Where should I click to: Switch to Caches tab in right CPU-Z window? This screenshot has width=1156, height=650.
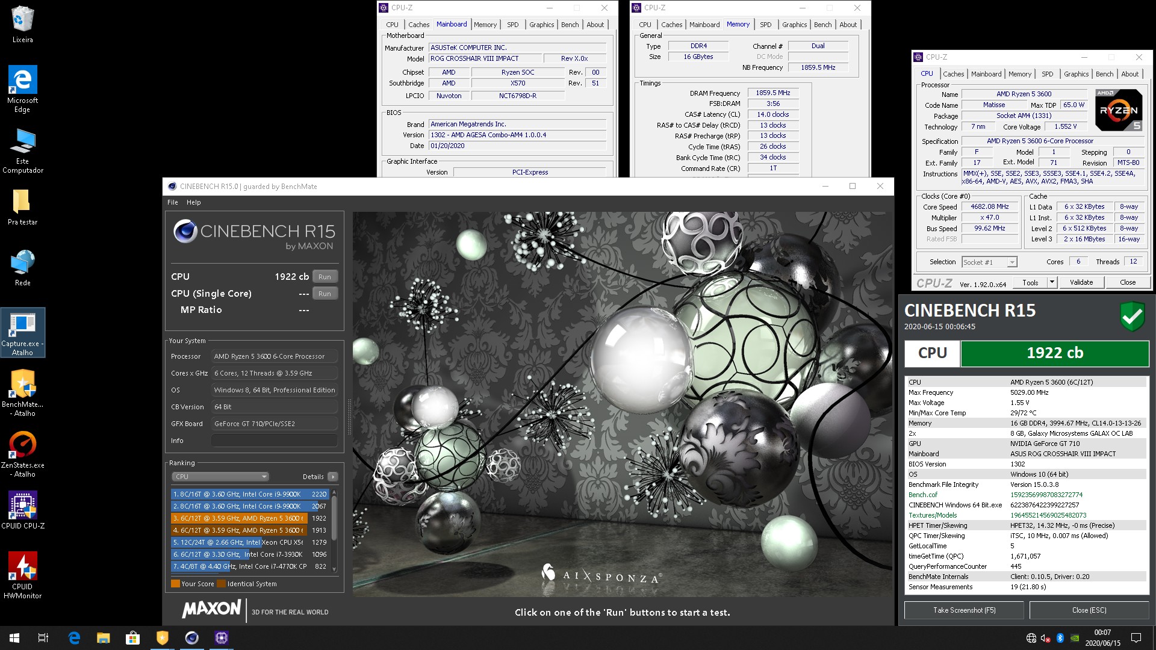[954, 74]
